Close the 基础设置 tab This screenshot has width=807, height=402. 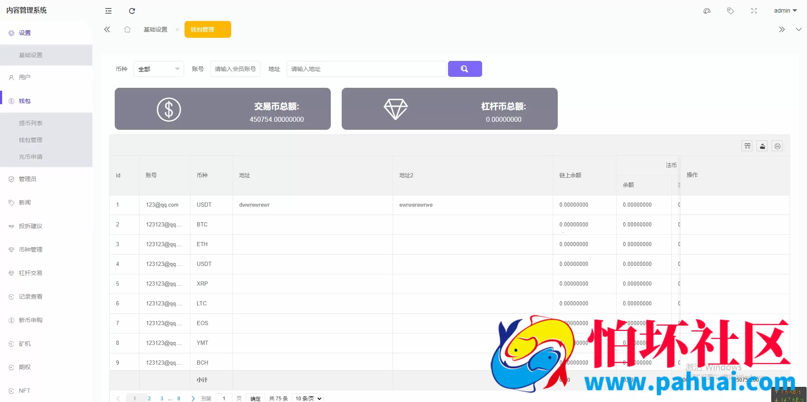(177, 29)
